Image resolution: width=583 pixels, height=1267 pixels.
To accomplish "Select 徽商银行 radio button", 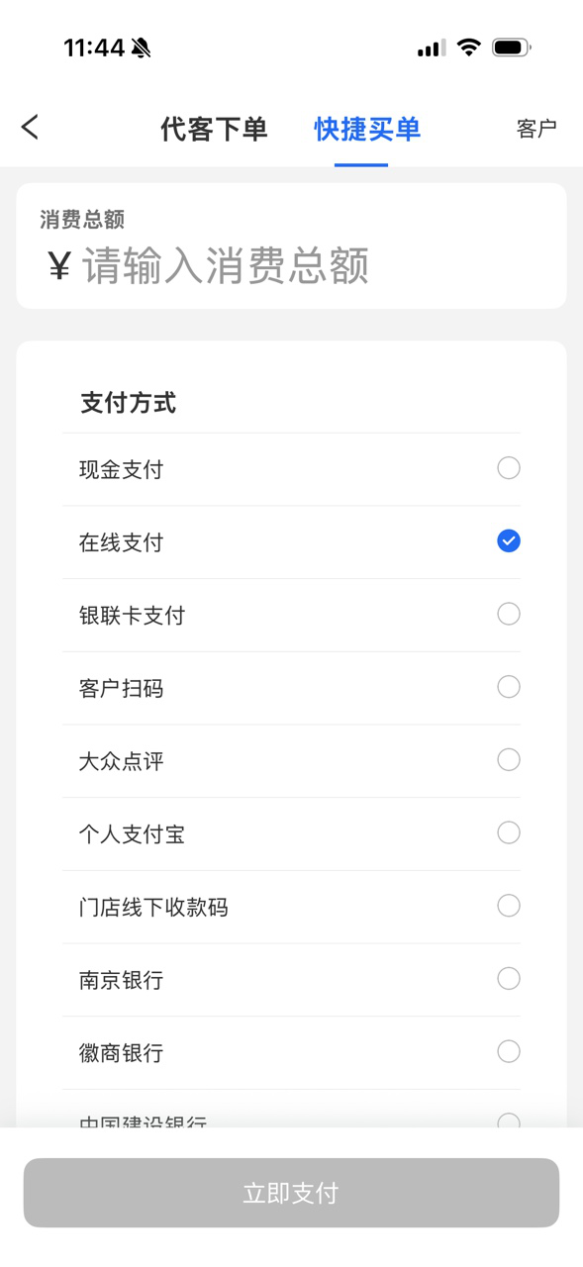I will coord(509,1051).
